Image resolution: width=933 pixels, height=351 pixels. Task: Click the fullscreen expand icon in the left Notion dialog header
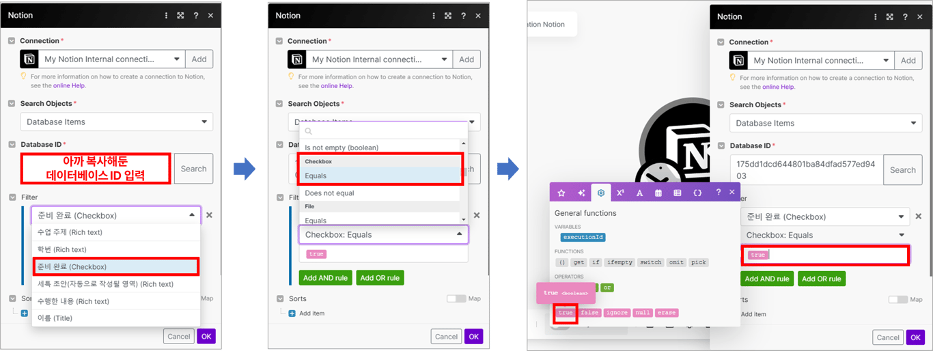pyautogui.click(x=180, y=15)
